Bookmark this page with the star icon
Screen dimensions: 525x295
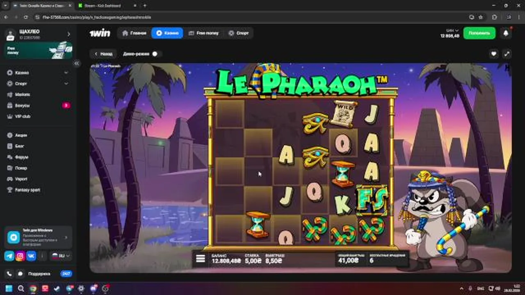pos(480,17)
